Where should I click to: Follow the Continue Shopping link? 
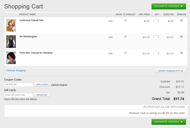[x=16, y=70]
